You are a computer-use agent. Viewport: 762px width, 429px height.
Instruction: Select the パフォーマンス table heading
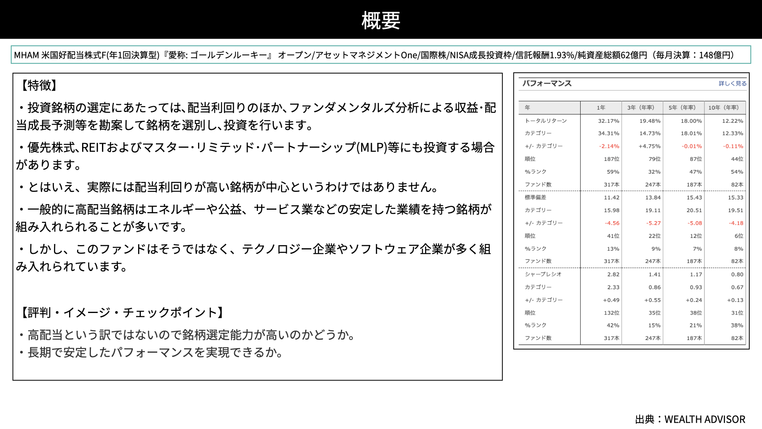[x=547, y=83]
